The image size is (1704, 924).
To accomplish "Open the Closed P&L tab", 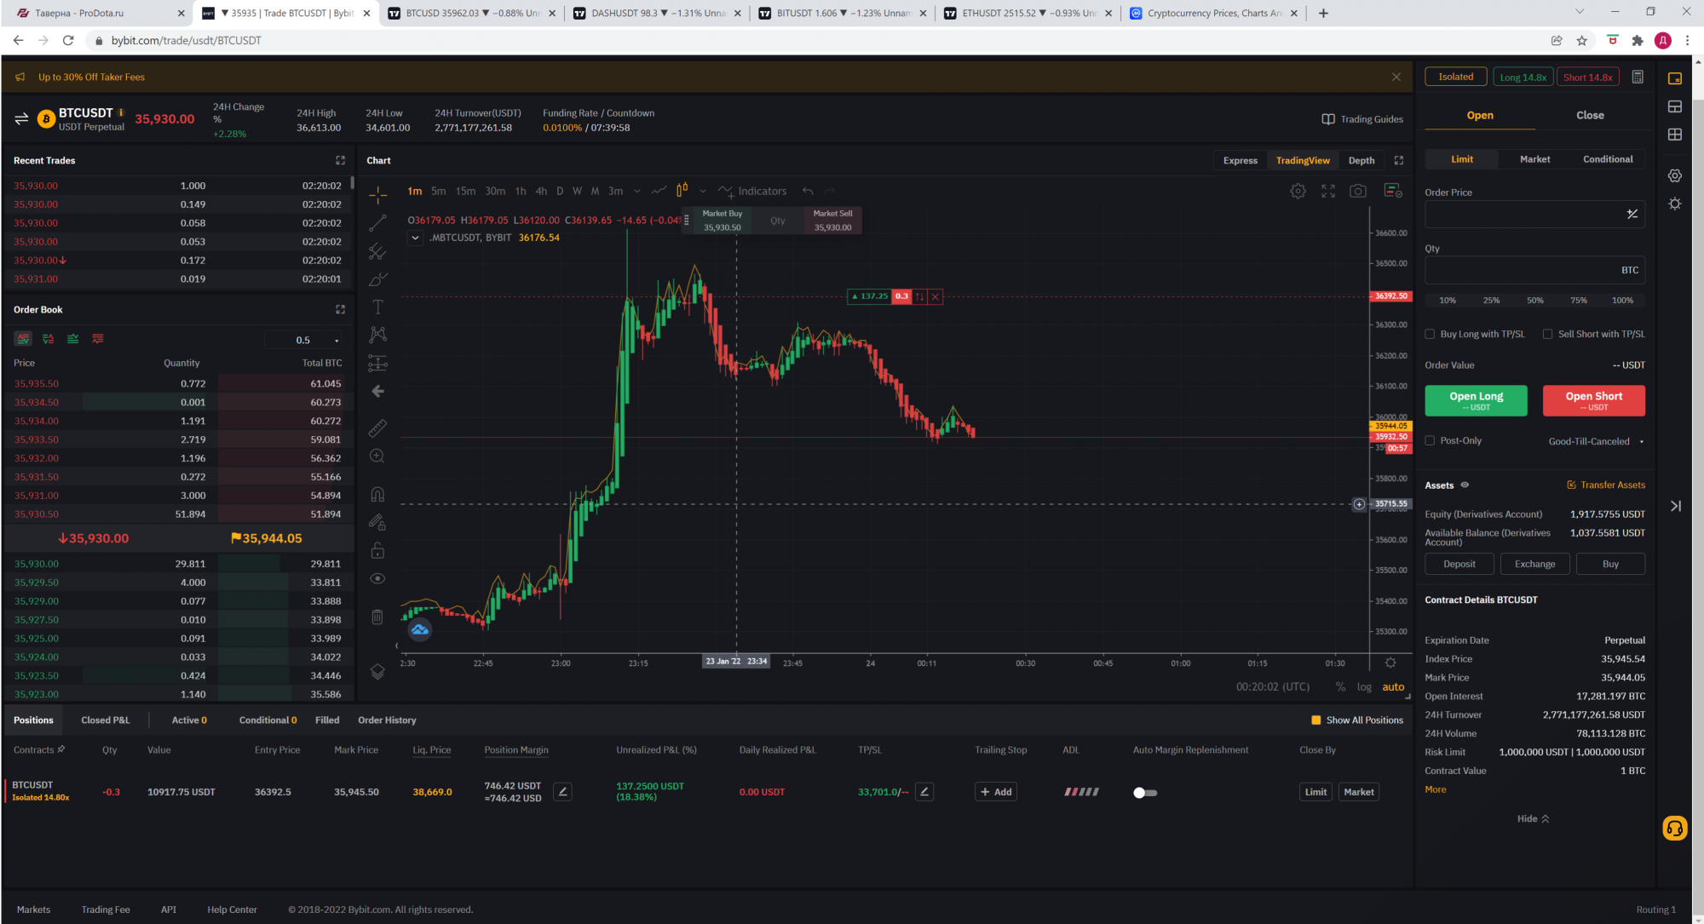I will tap(106, 720).
